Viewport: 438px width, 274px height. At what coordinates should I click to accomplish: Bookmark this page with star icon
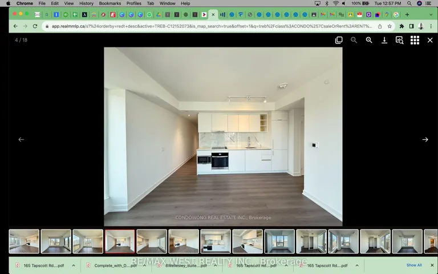[390, 26]
